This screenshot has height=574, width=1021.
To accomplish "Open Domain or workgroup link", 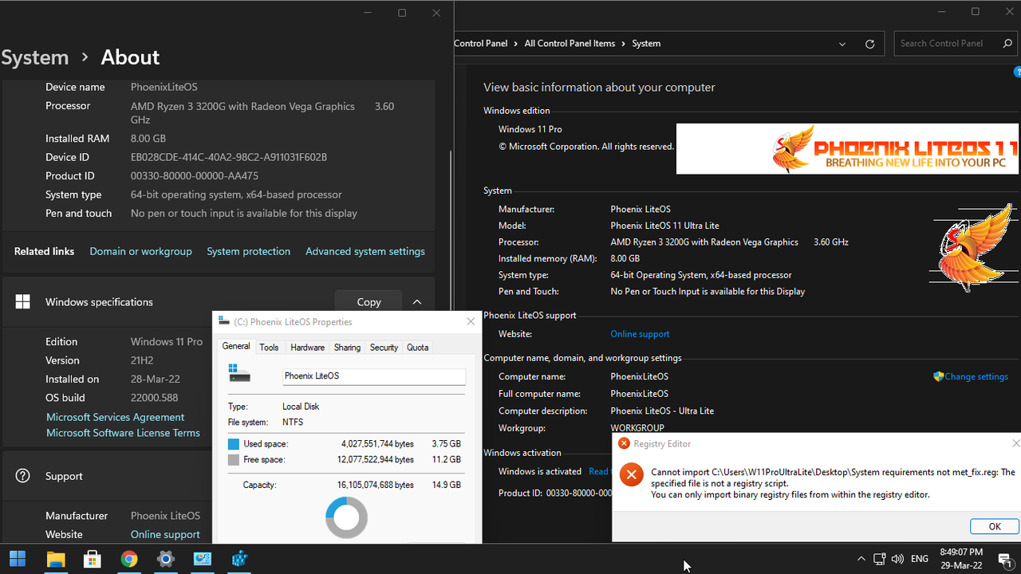I will point(140,251).
